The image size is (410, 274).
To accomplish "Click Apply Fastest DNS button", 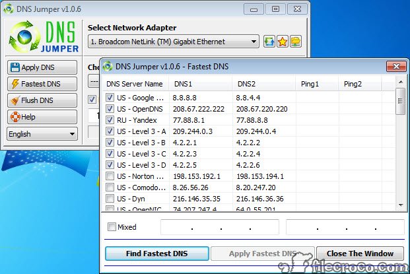I will pos(263,254).
